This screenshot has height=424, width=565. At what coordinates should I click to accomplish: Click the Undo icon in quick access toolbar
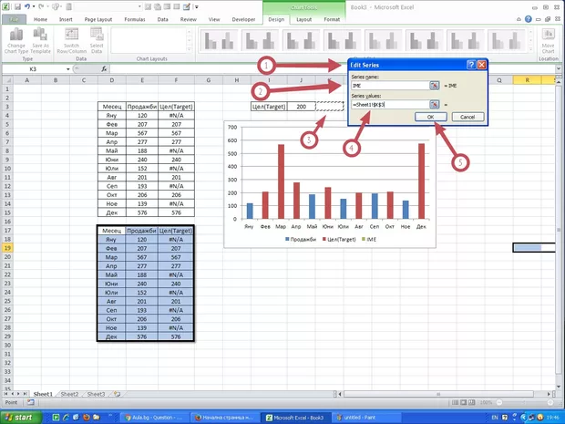pyautogui.click(x=27, y=6)
